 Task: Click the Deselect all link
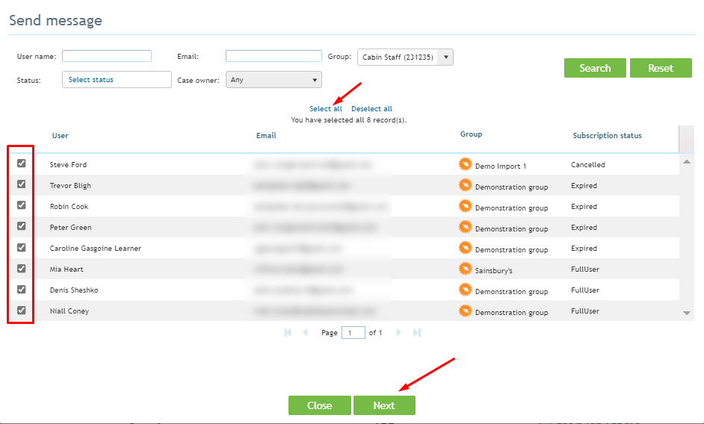click(371, 108)
